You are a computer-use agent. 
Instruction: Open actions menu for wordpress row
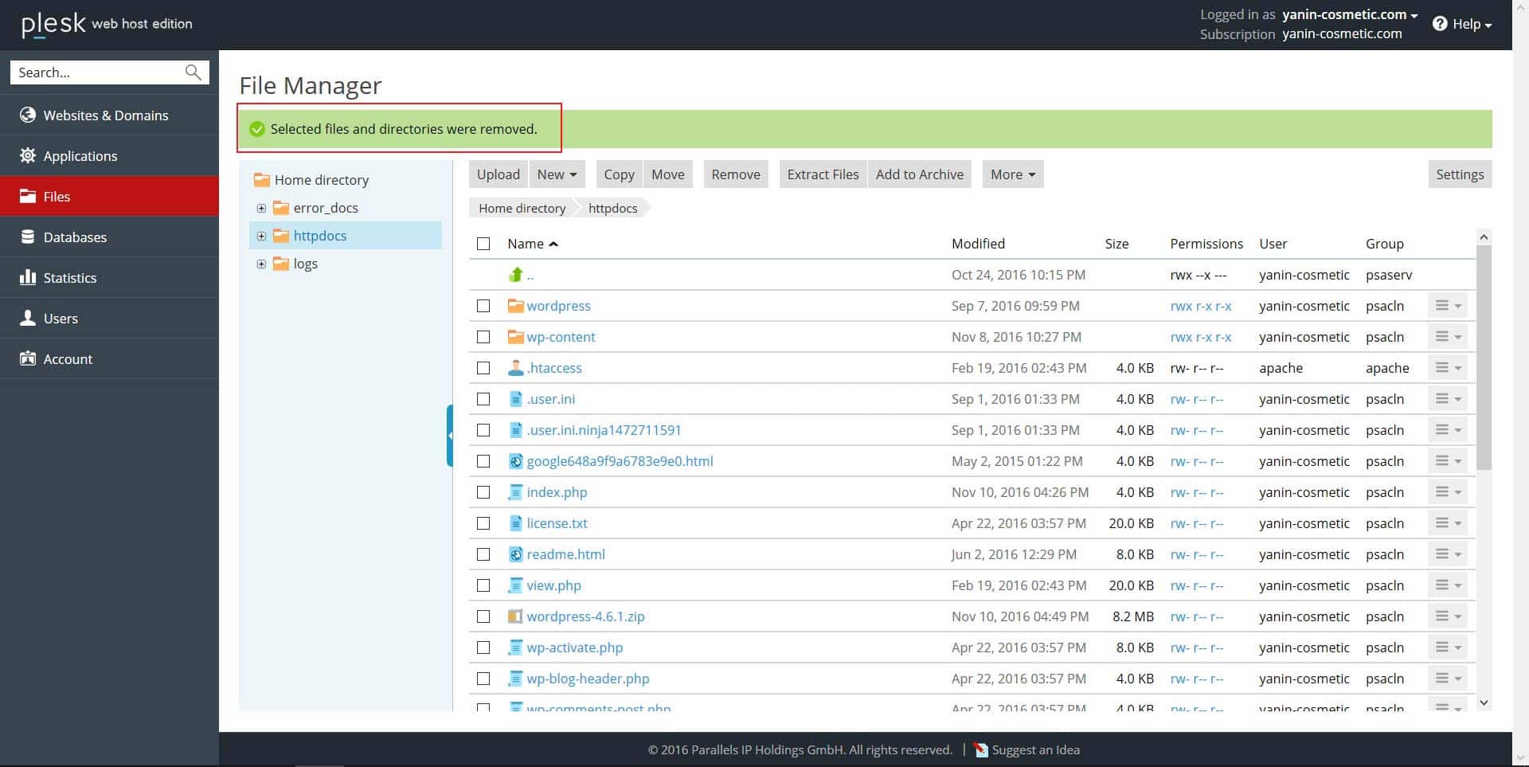point(1447,306)
